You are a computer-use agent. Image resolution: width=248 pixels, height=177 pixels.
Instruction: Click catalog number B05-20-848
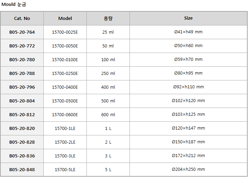pyautogui.click(x=22, y=169)
